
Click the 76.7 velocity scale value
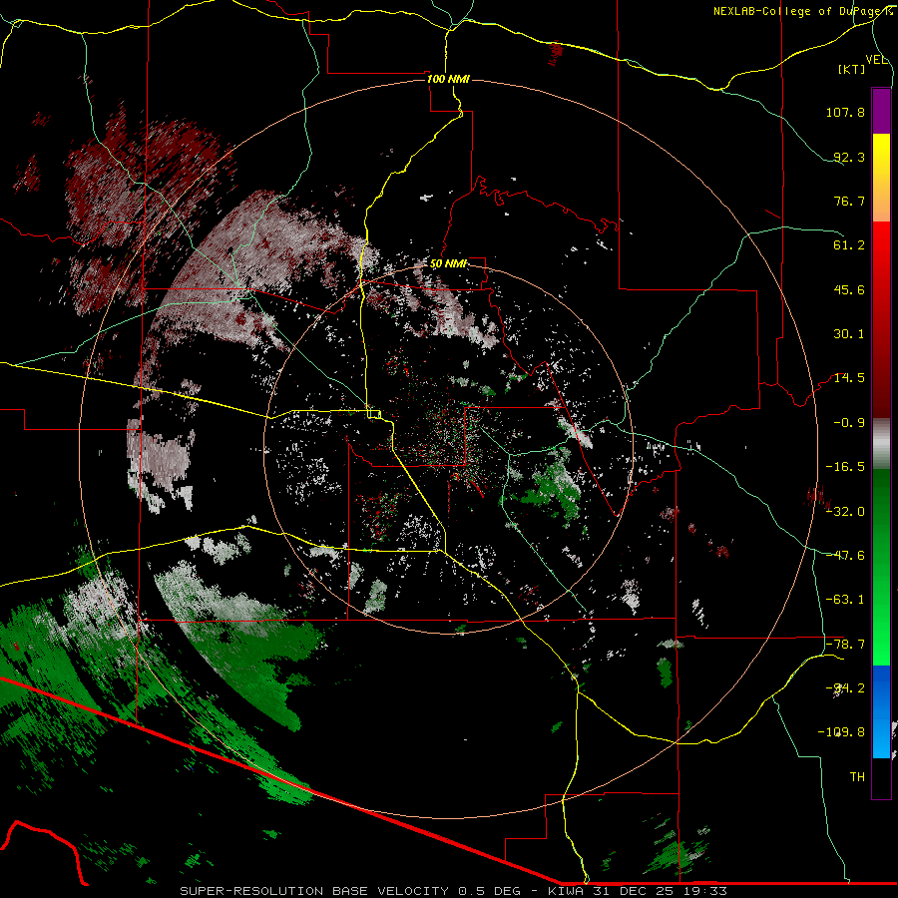pyautogui.click(x=849, y=201)
